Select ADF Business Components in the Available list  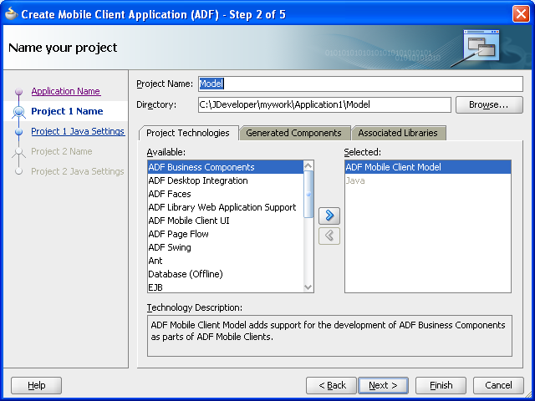point(226,167)
